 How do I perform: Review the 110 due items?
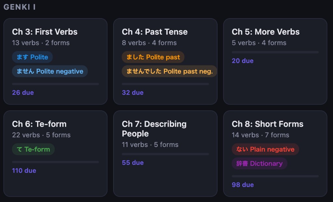click(24, 171)
